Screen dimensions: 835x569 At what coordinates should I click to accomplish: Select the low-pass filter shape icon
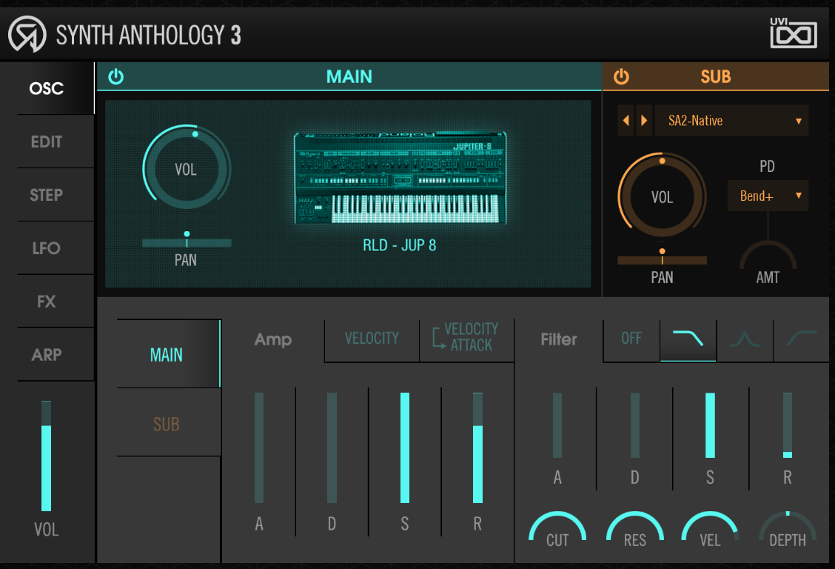(x=688, y=339)
